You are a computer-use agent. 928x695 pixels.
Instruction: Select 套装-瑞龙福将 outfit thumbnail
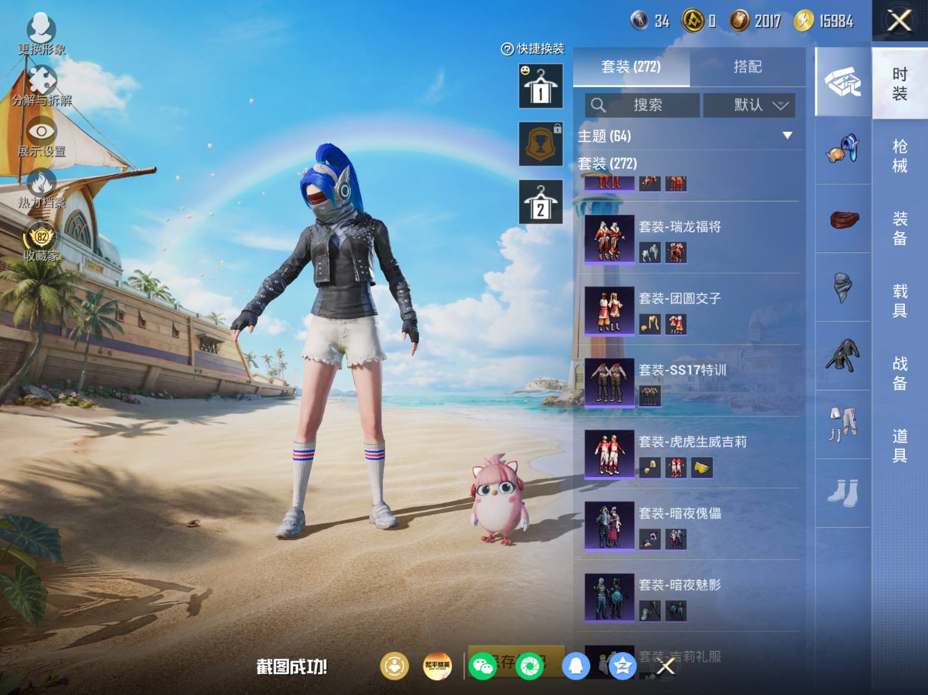pyautogui.click(x=609, y=239)
